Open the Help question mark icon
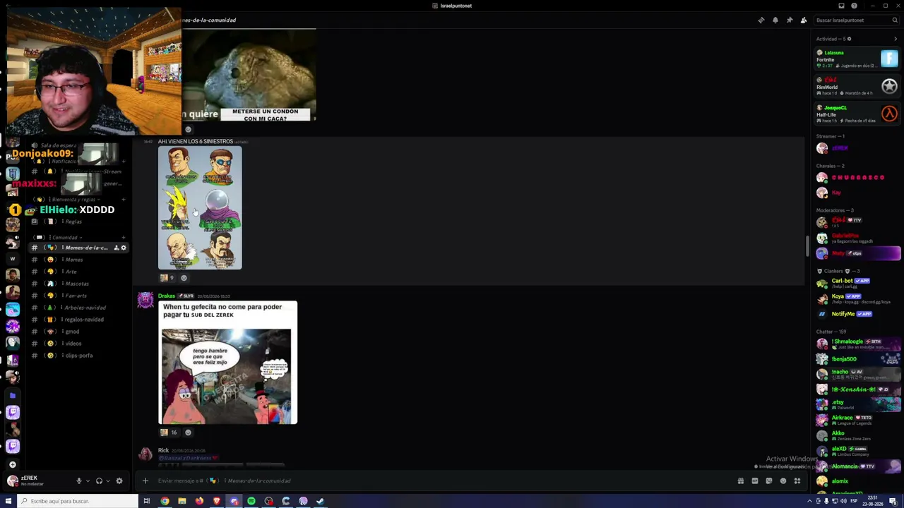This screenshot has width=904, height=508. point(854,6)
